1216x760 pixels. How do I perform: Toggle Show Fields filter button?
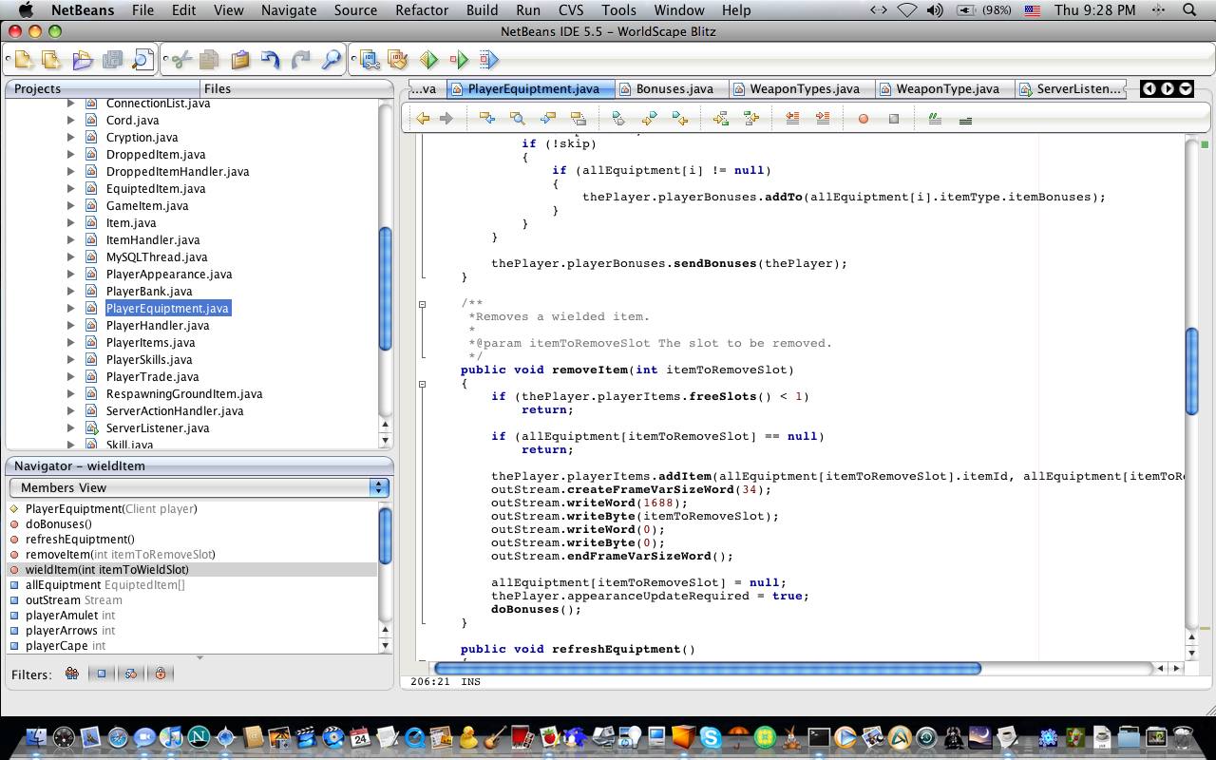click(x=102, y=674)
